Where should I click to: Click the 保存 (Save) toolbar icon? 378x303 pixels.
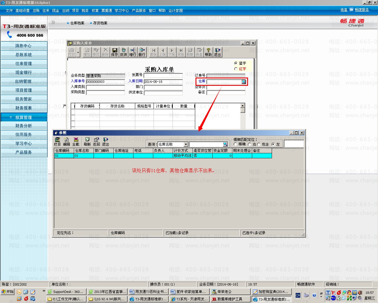pyautogui.click(x=115, y=52)
